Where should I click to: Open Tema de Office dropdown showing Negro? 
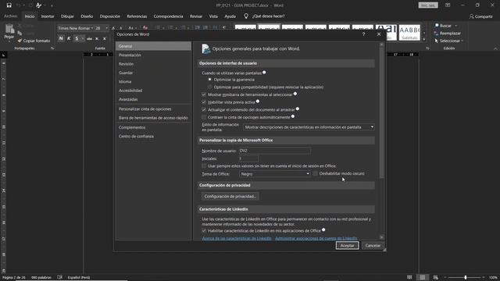pyautogui.click(x=274, y=174)
